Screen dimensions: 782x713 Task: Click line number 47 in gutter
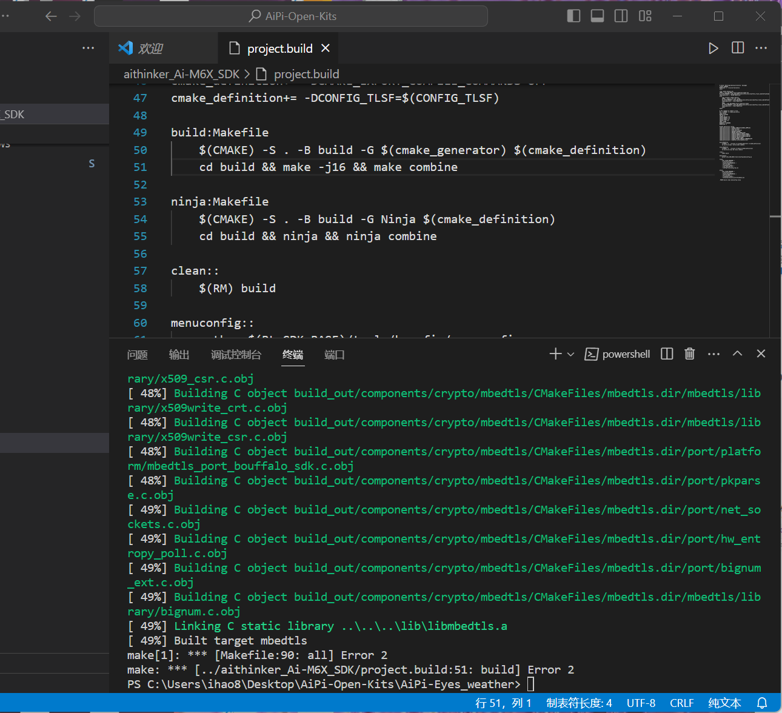(x=140, y=98)
